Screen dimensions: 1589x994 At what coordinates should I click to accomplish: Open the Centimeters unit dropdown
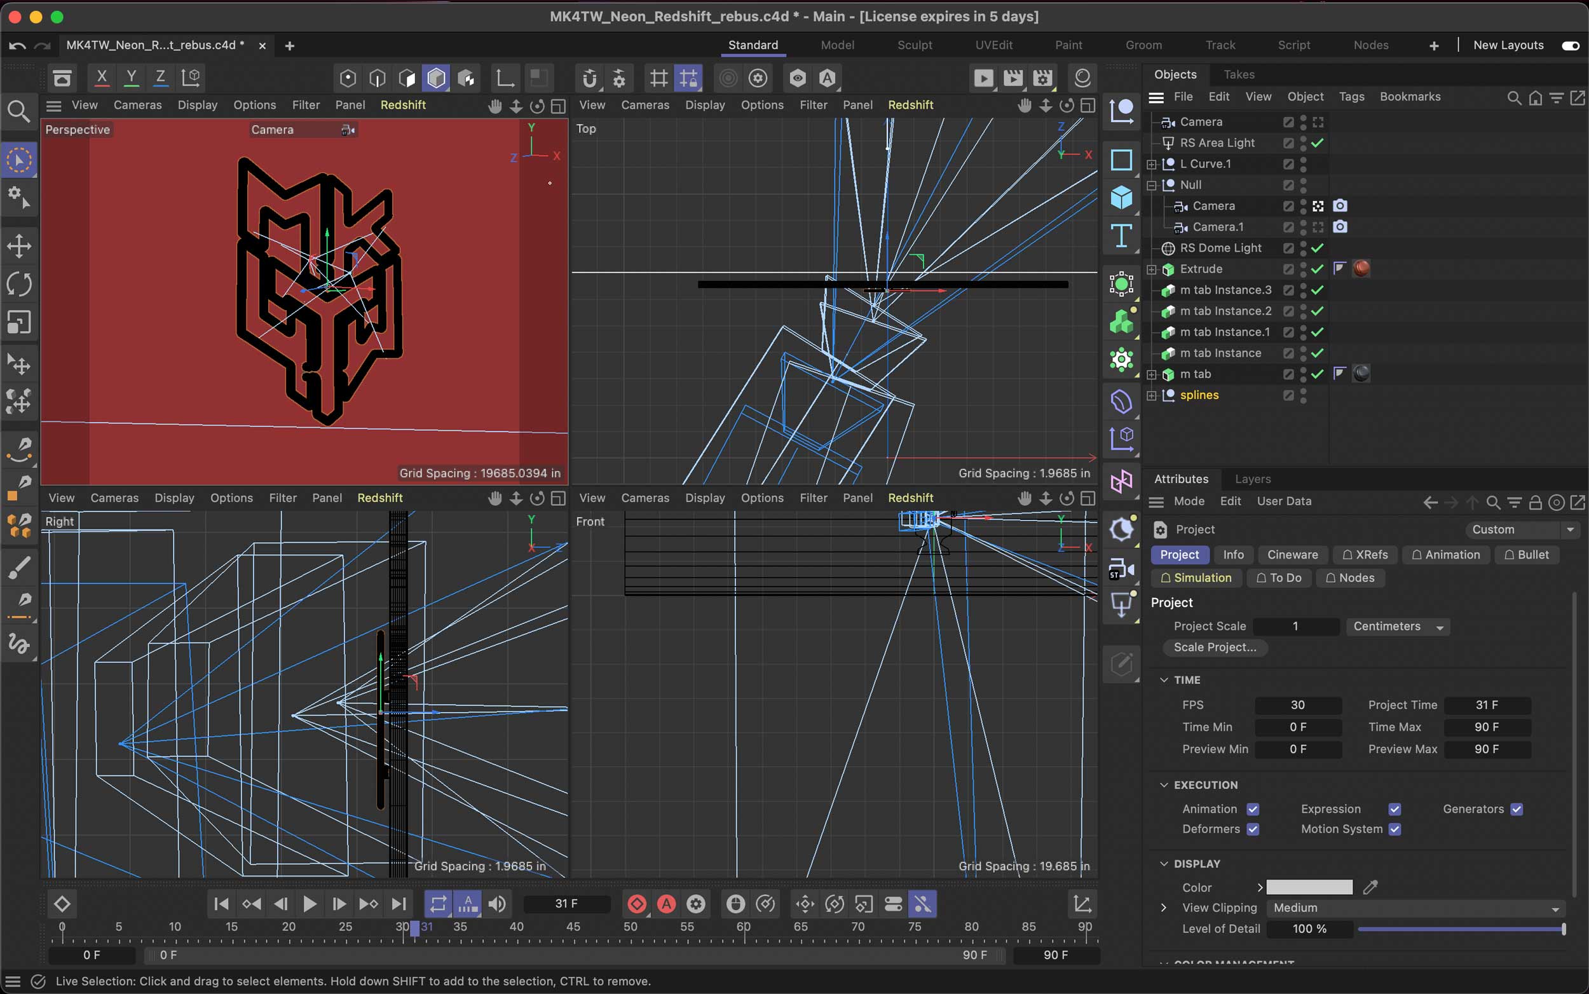(1397, 627)
